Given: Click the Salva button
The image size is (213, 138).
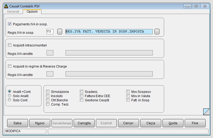Looking at the screenshot, I should (x=17, y=123).
